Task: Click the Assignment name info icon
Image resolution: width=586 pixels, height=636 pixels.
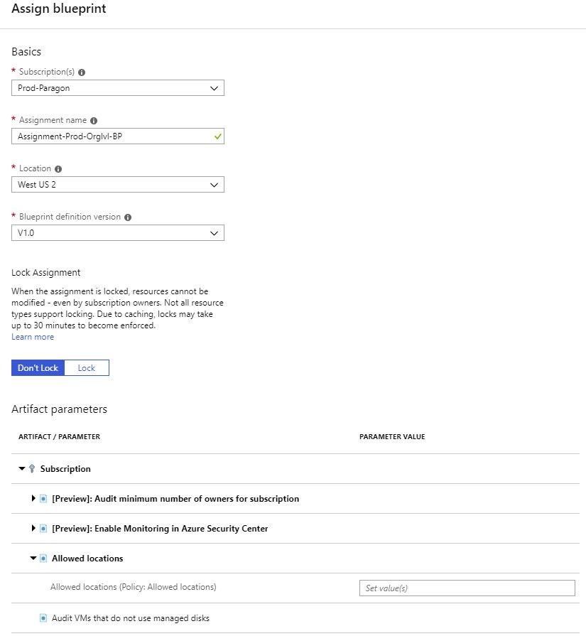Action: pos(94,121)
